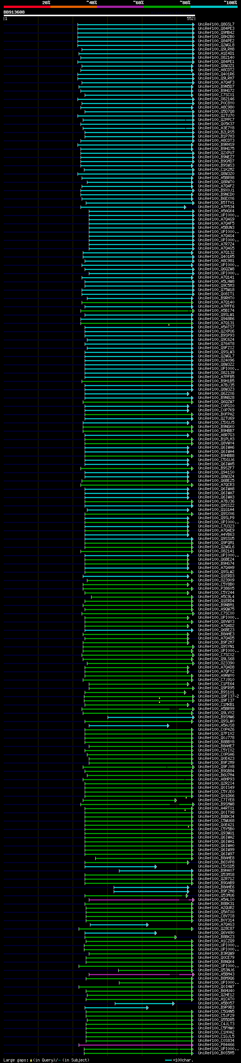
Task: Click label UniRef100_B2LRS5
Action: (x=216, y=132)
